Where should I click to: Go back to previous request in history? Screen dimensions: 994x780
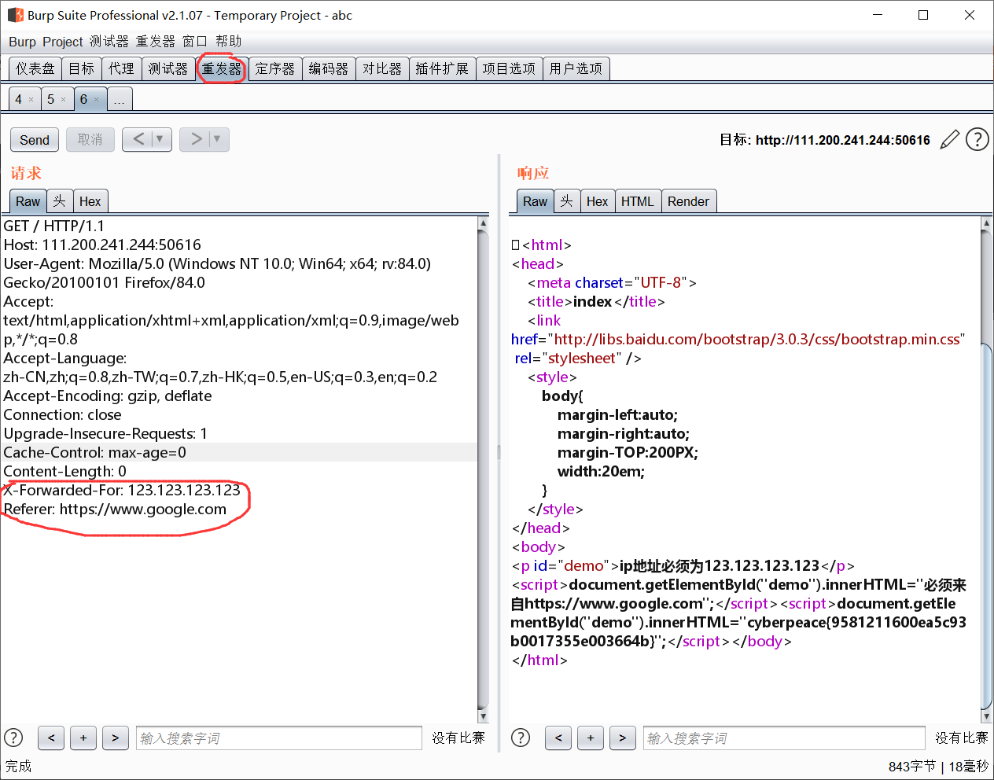click(x=138, y=139)
